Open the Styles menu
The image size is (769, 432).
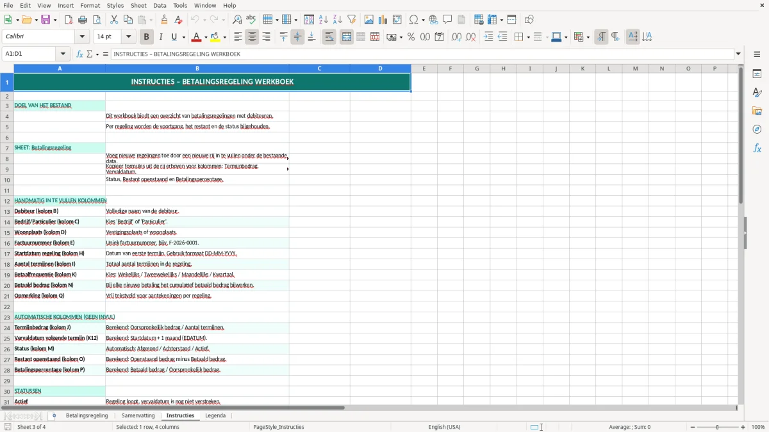point(115,5)
